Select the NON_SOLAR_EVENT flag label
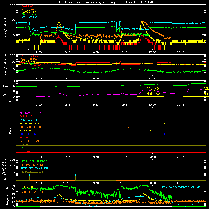Screen dimensions: 209x209 32,120
